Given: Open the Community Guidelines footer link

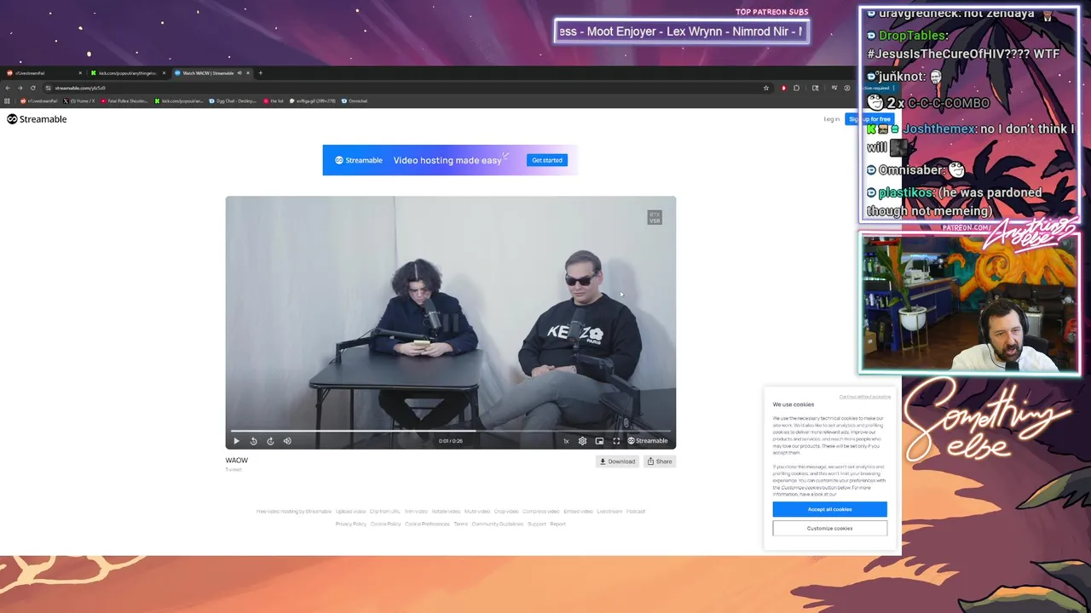Looking at the screenshot, I should [x=498, y=524].
